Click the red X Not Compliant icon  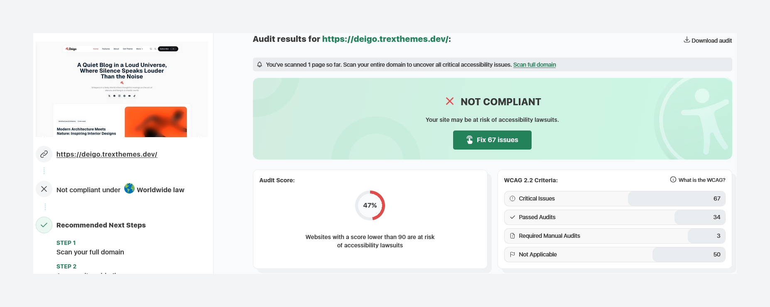pos(449,101)
